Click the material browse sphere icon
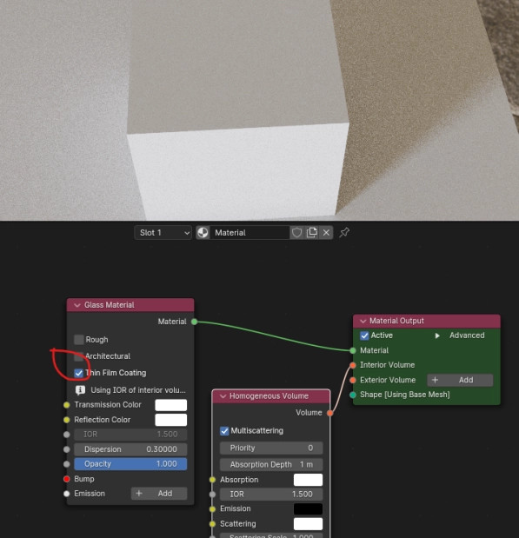 [x=203, y=233]
